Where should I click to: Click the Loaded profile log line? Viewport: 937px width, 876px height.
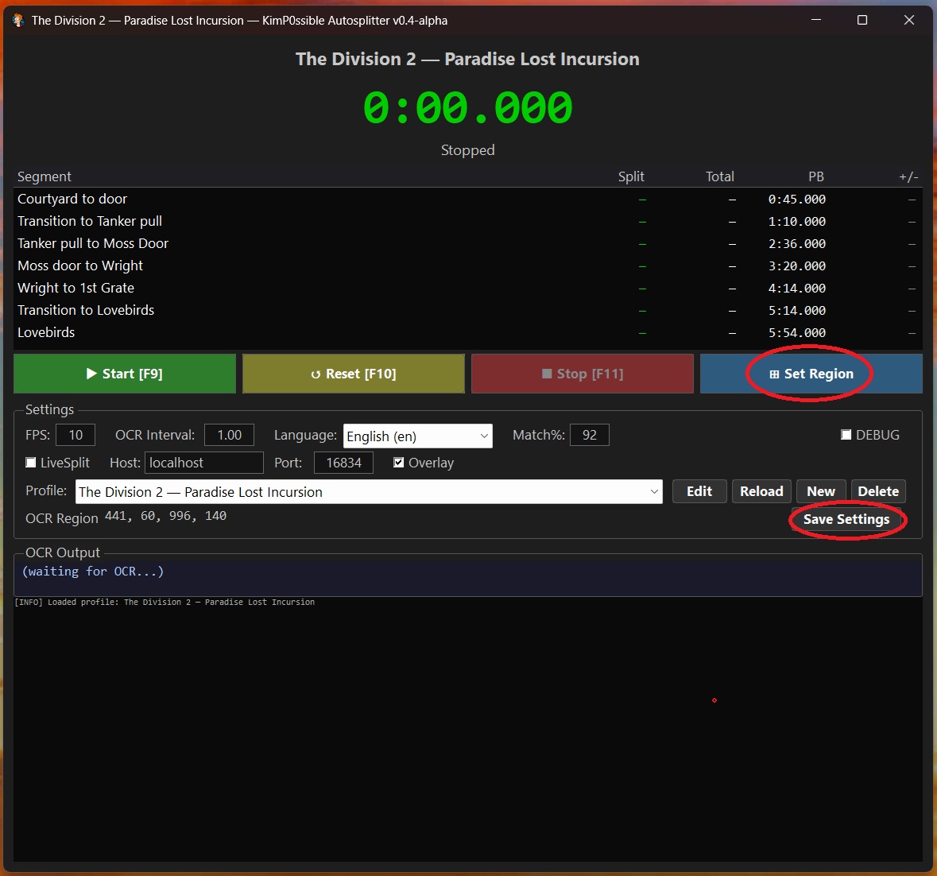pyautogui.click(x=165, y=602)
